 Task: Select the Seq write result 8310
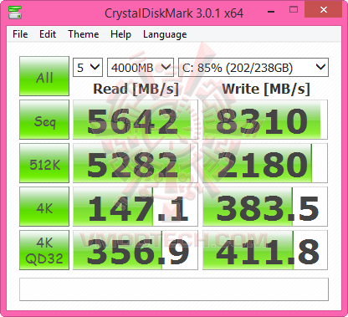tap(265, 120)
